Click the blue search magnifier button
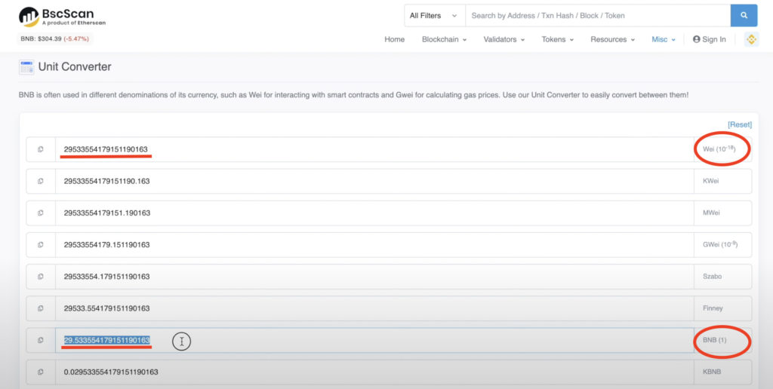 [744, 16]
